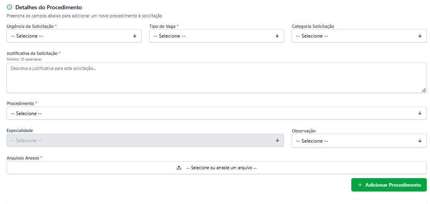430x204 pixels.
Task: Click the Preencha os campos abaixo description
Action: (x=84, y=16)
